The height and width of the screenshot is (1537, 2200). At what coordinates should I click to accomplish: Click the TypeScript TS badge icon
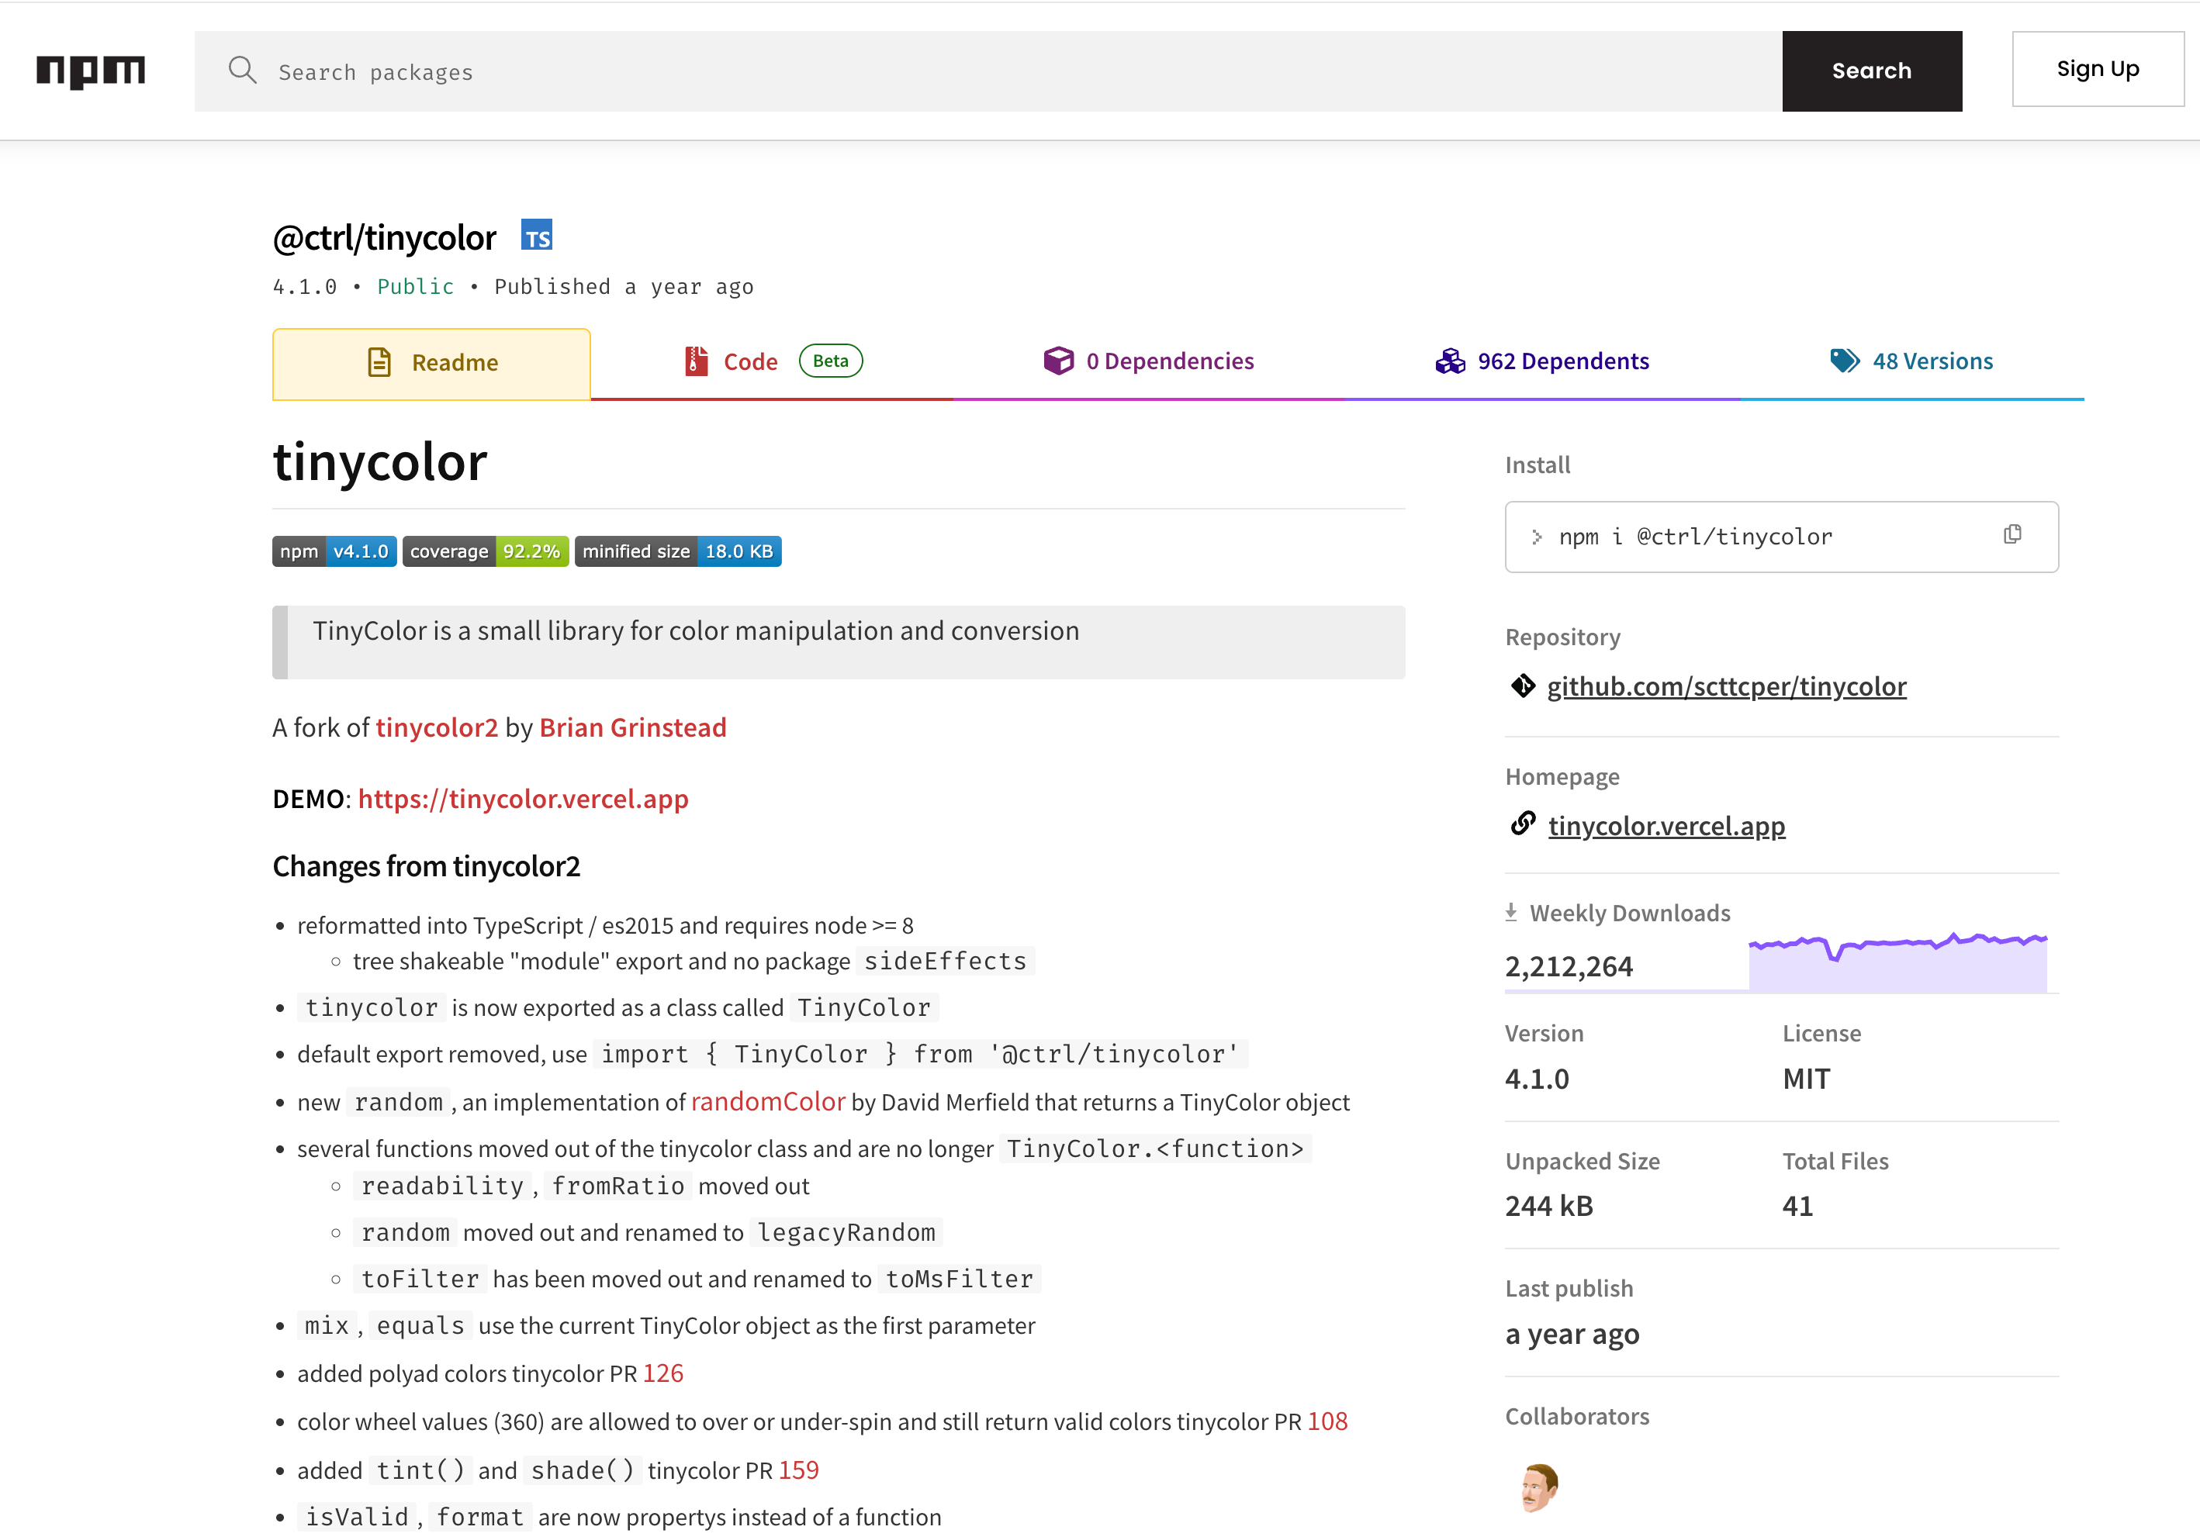(537, 235)
